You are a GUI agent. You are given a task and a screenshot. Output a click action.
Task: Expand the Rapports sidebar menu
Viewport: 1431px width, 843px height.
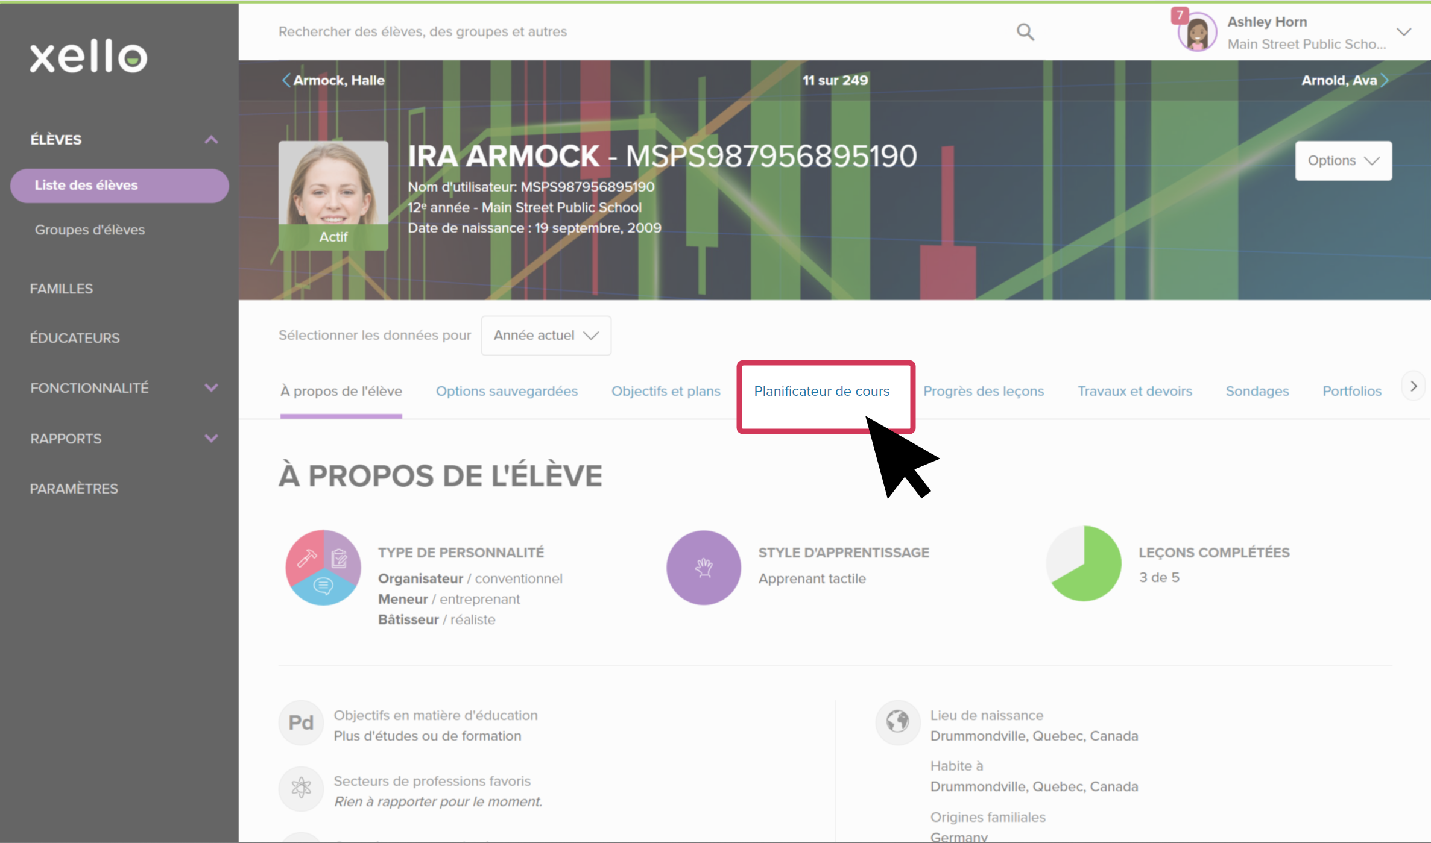coord(211,439)
